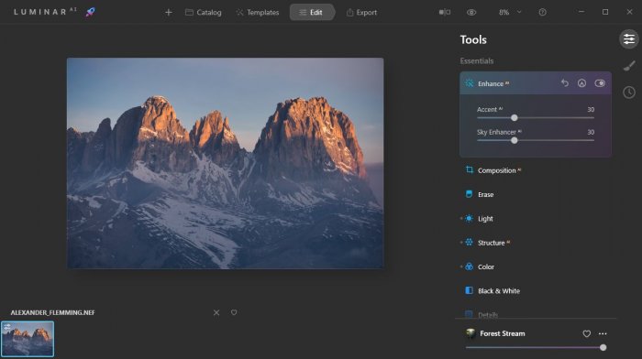642x359 pixels.
Task: Open Forest Stream three-dots options menu
Action: 603,333
